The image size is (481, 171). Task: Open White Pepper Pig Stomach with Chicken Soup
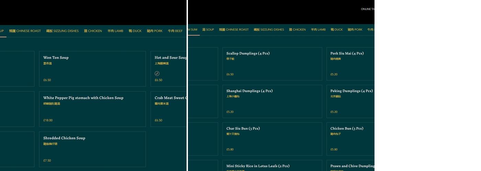tap(92, 109)
